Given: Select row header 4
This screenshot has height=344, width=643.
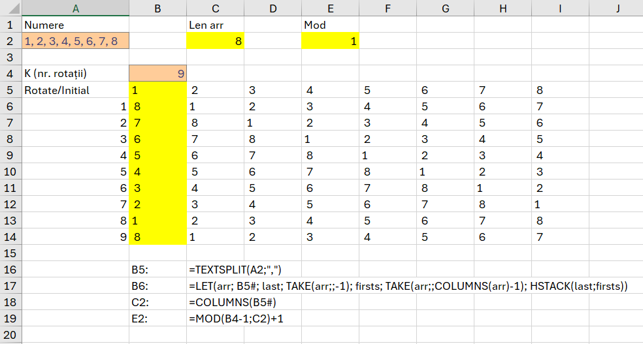Looking at the screenshot, I should [x=10, y=74].
